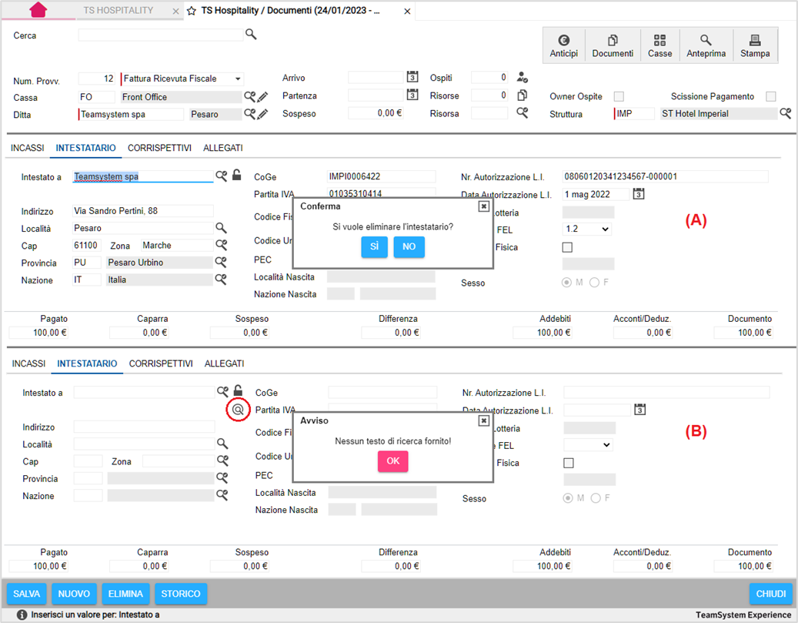Click the Cerca search input field
This screenshot has height=623, width=798.
click(x=160, y=35)
